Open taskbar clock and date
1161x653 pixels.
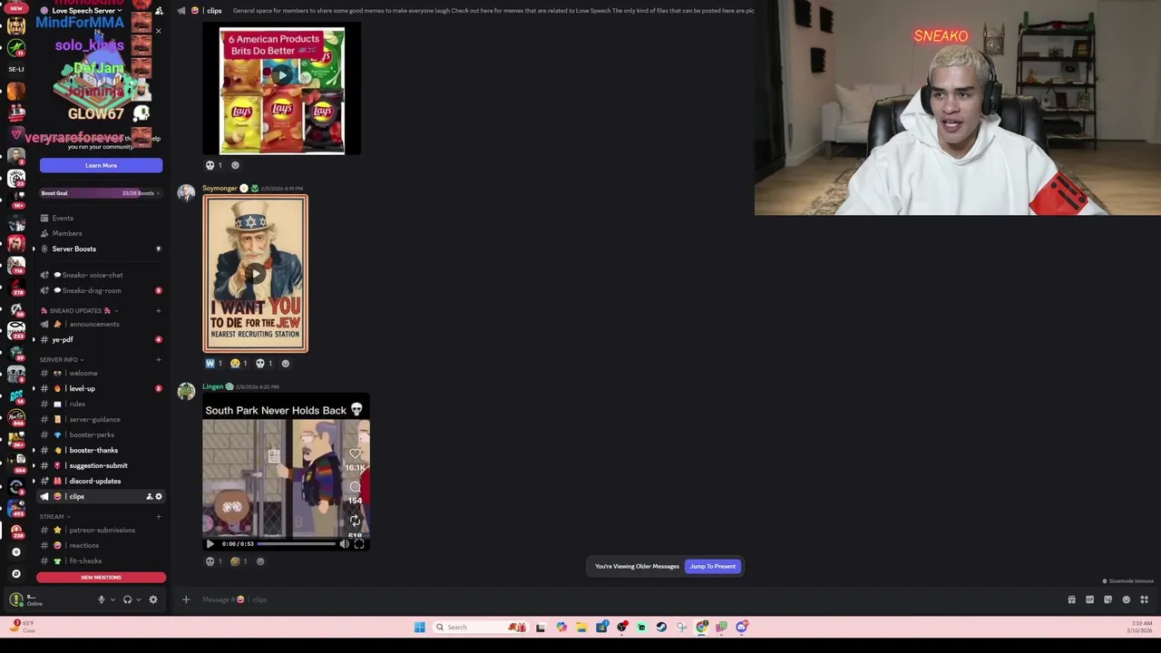pyautogui.click(x=1142, y=627)
